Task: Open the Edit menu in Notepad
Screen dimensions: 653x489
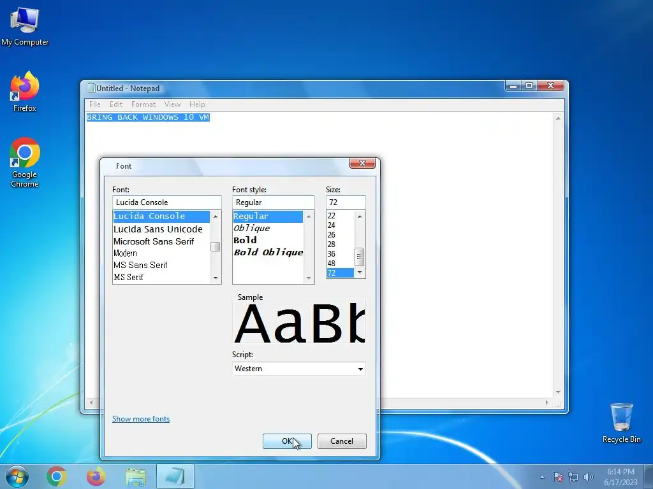Action: pyautogui.click(x=116, y=104)
